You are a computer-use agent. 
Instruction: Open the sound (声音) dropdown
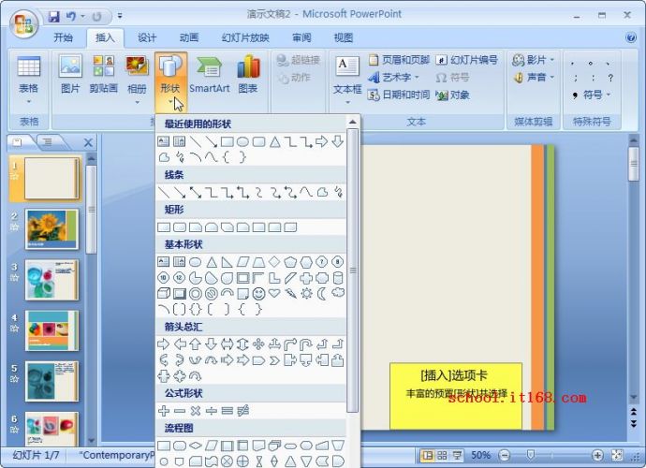(534, 78)
